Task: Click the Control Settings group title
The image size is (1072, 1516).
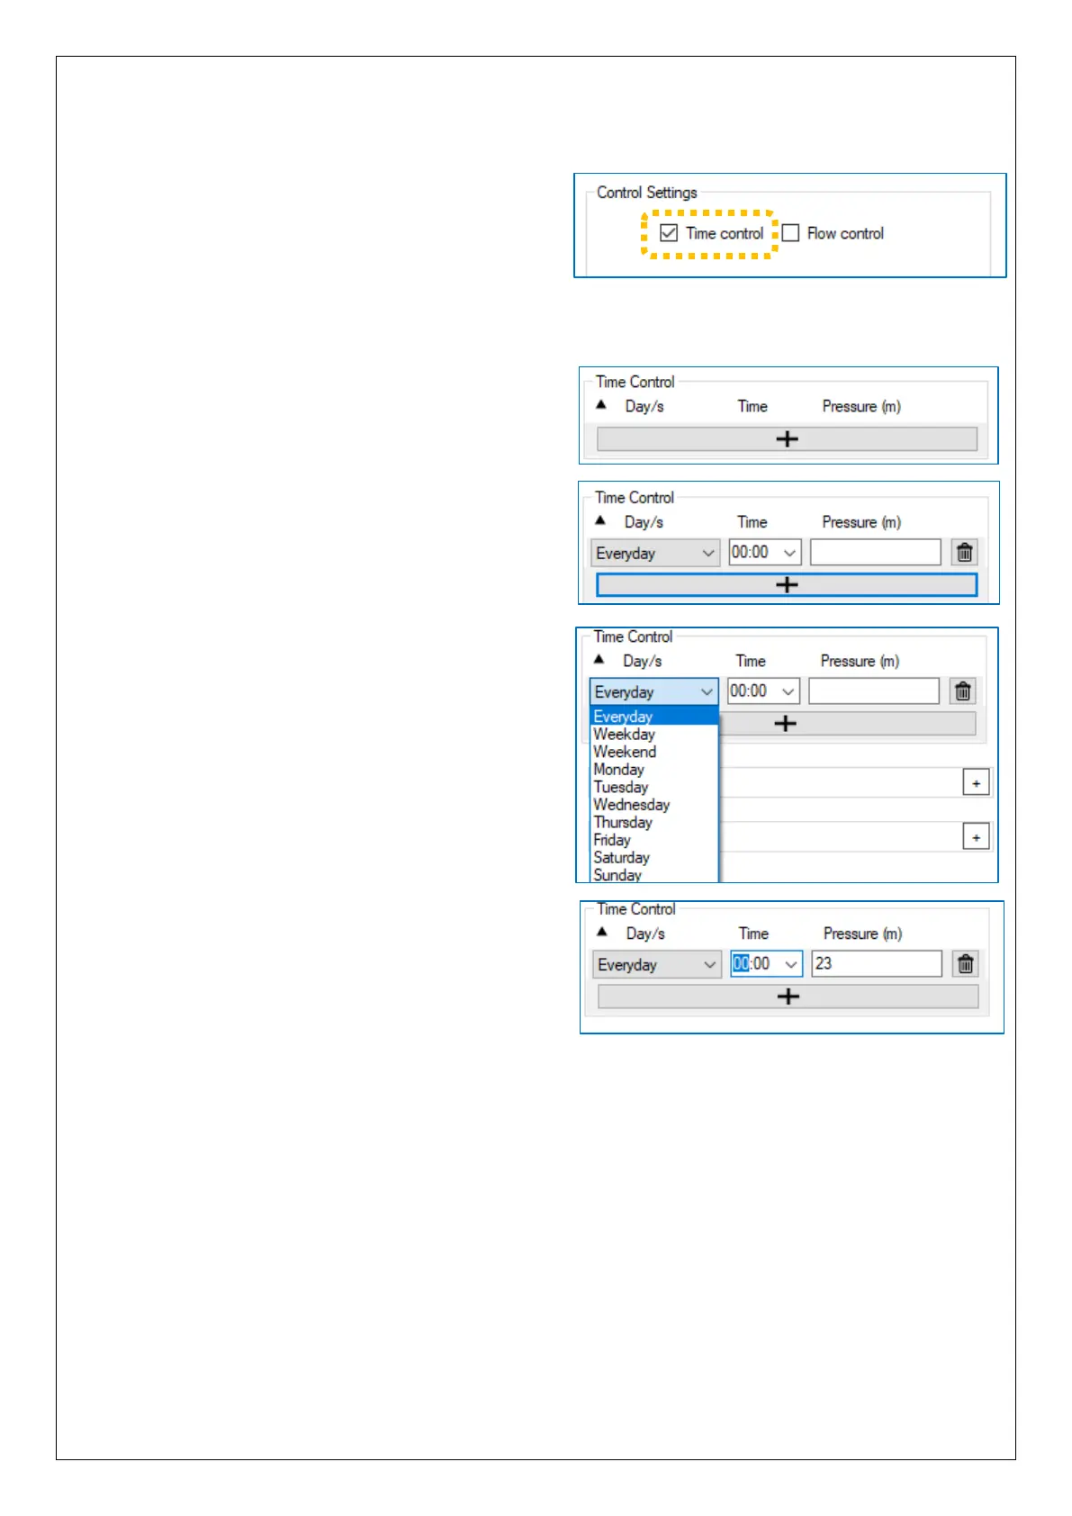Action: pyautogui.click(x=647, y=193)
